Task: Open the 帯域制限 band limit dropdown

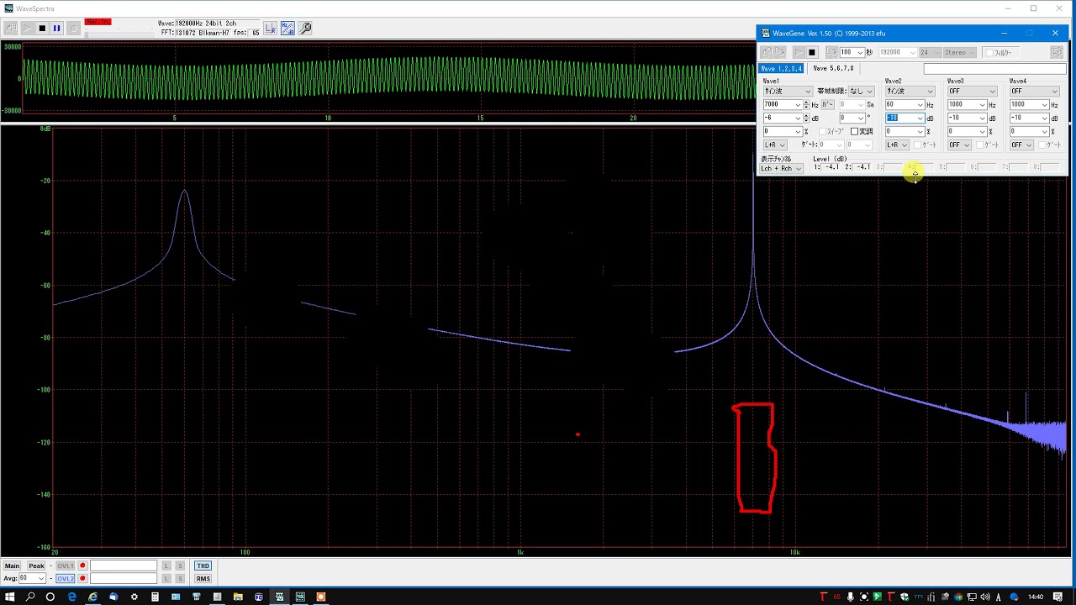Action: 861,92
